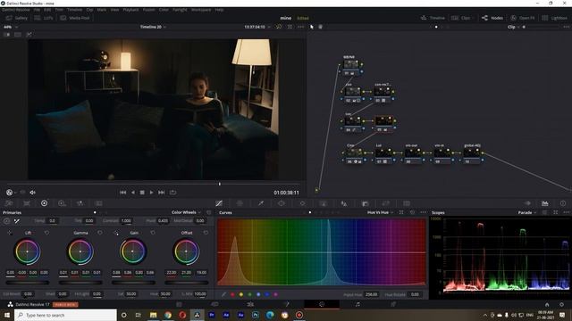Show the Information panel icon

(563, 203)
